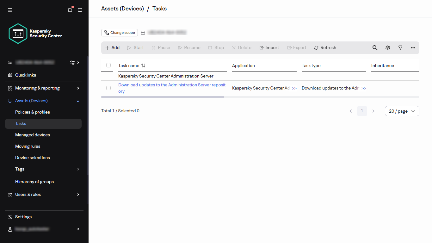Viewport: 432px width, 243px height.
Task: Open the hamburger menu at top left
Action: pos(10,10)
